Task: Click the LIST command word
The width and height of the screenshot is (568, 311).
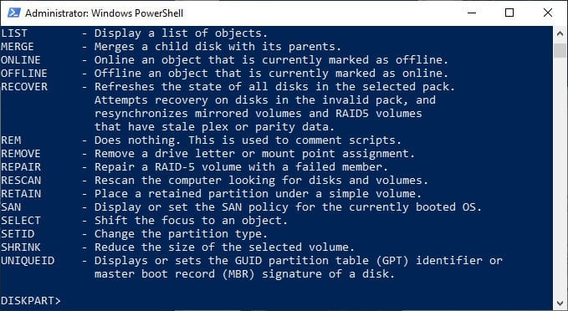Action: [14, 33]
